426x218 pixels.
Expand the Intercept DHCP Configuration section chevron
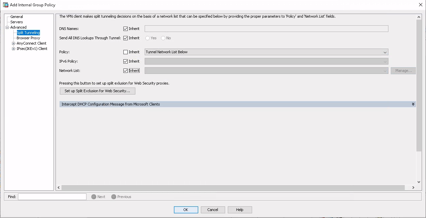[413, 104]
